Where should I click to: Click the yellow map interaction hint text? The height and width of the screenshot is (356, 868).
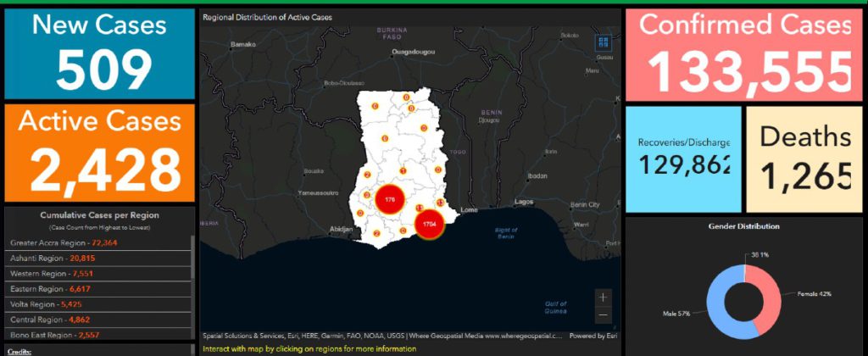(x=309, y=349)
